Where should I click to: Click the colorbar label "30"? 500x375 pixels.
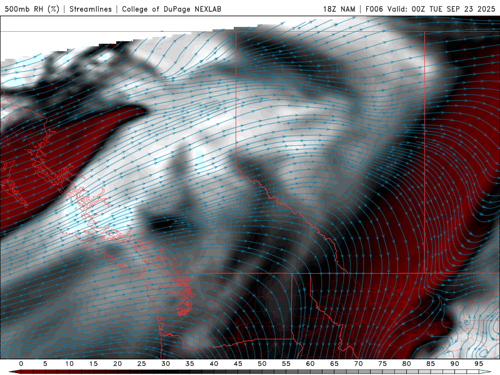click(x=166, y=364)
